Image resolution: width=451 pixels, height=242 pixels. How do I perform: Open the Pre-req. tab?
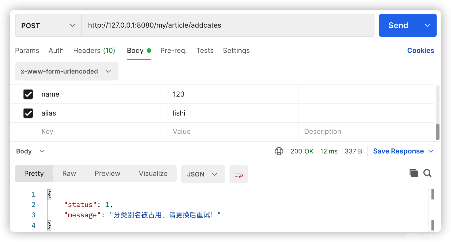[174, 51]
